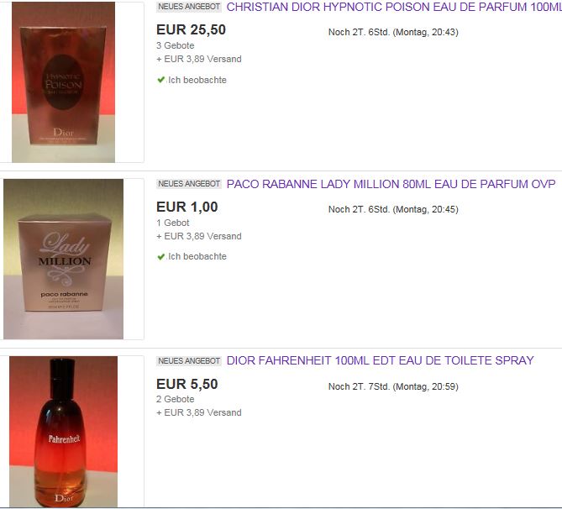The image size is (562, 509).
Task: Click 'Neues Angebot' badge on Lady Million
Action: point(189,184)
